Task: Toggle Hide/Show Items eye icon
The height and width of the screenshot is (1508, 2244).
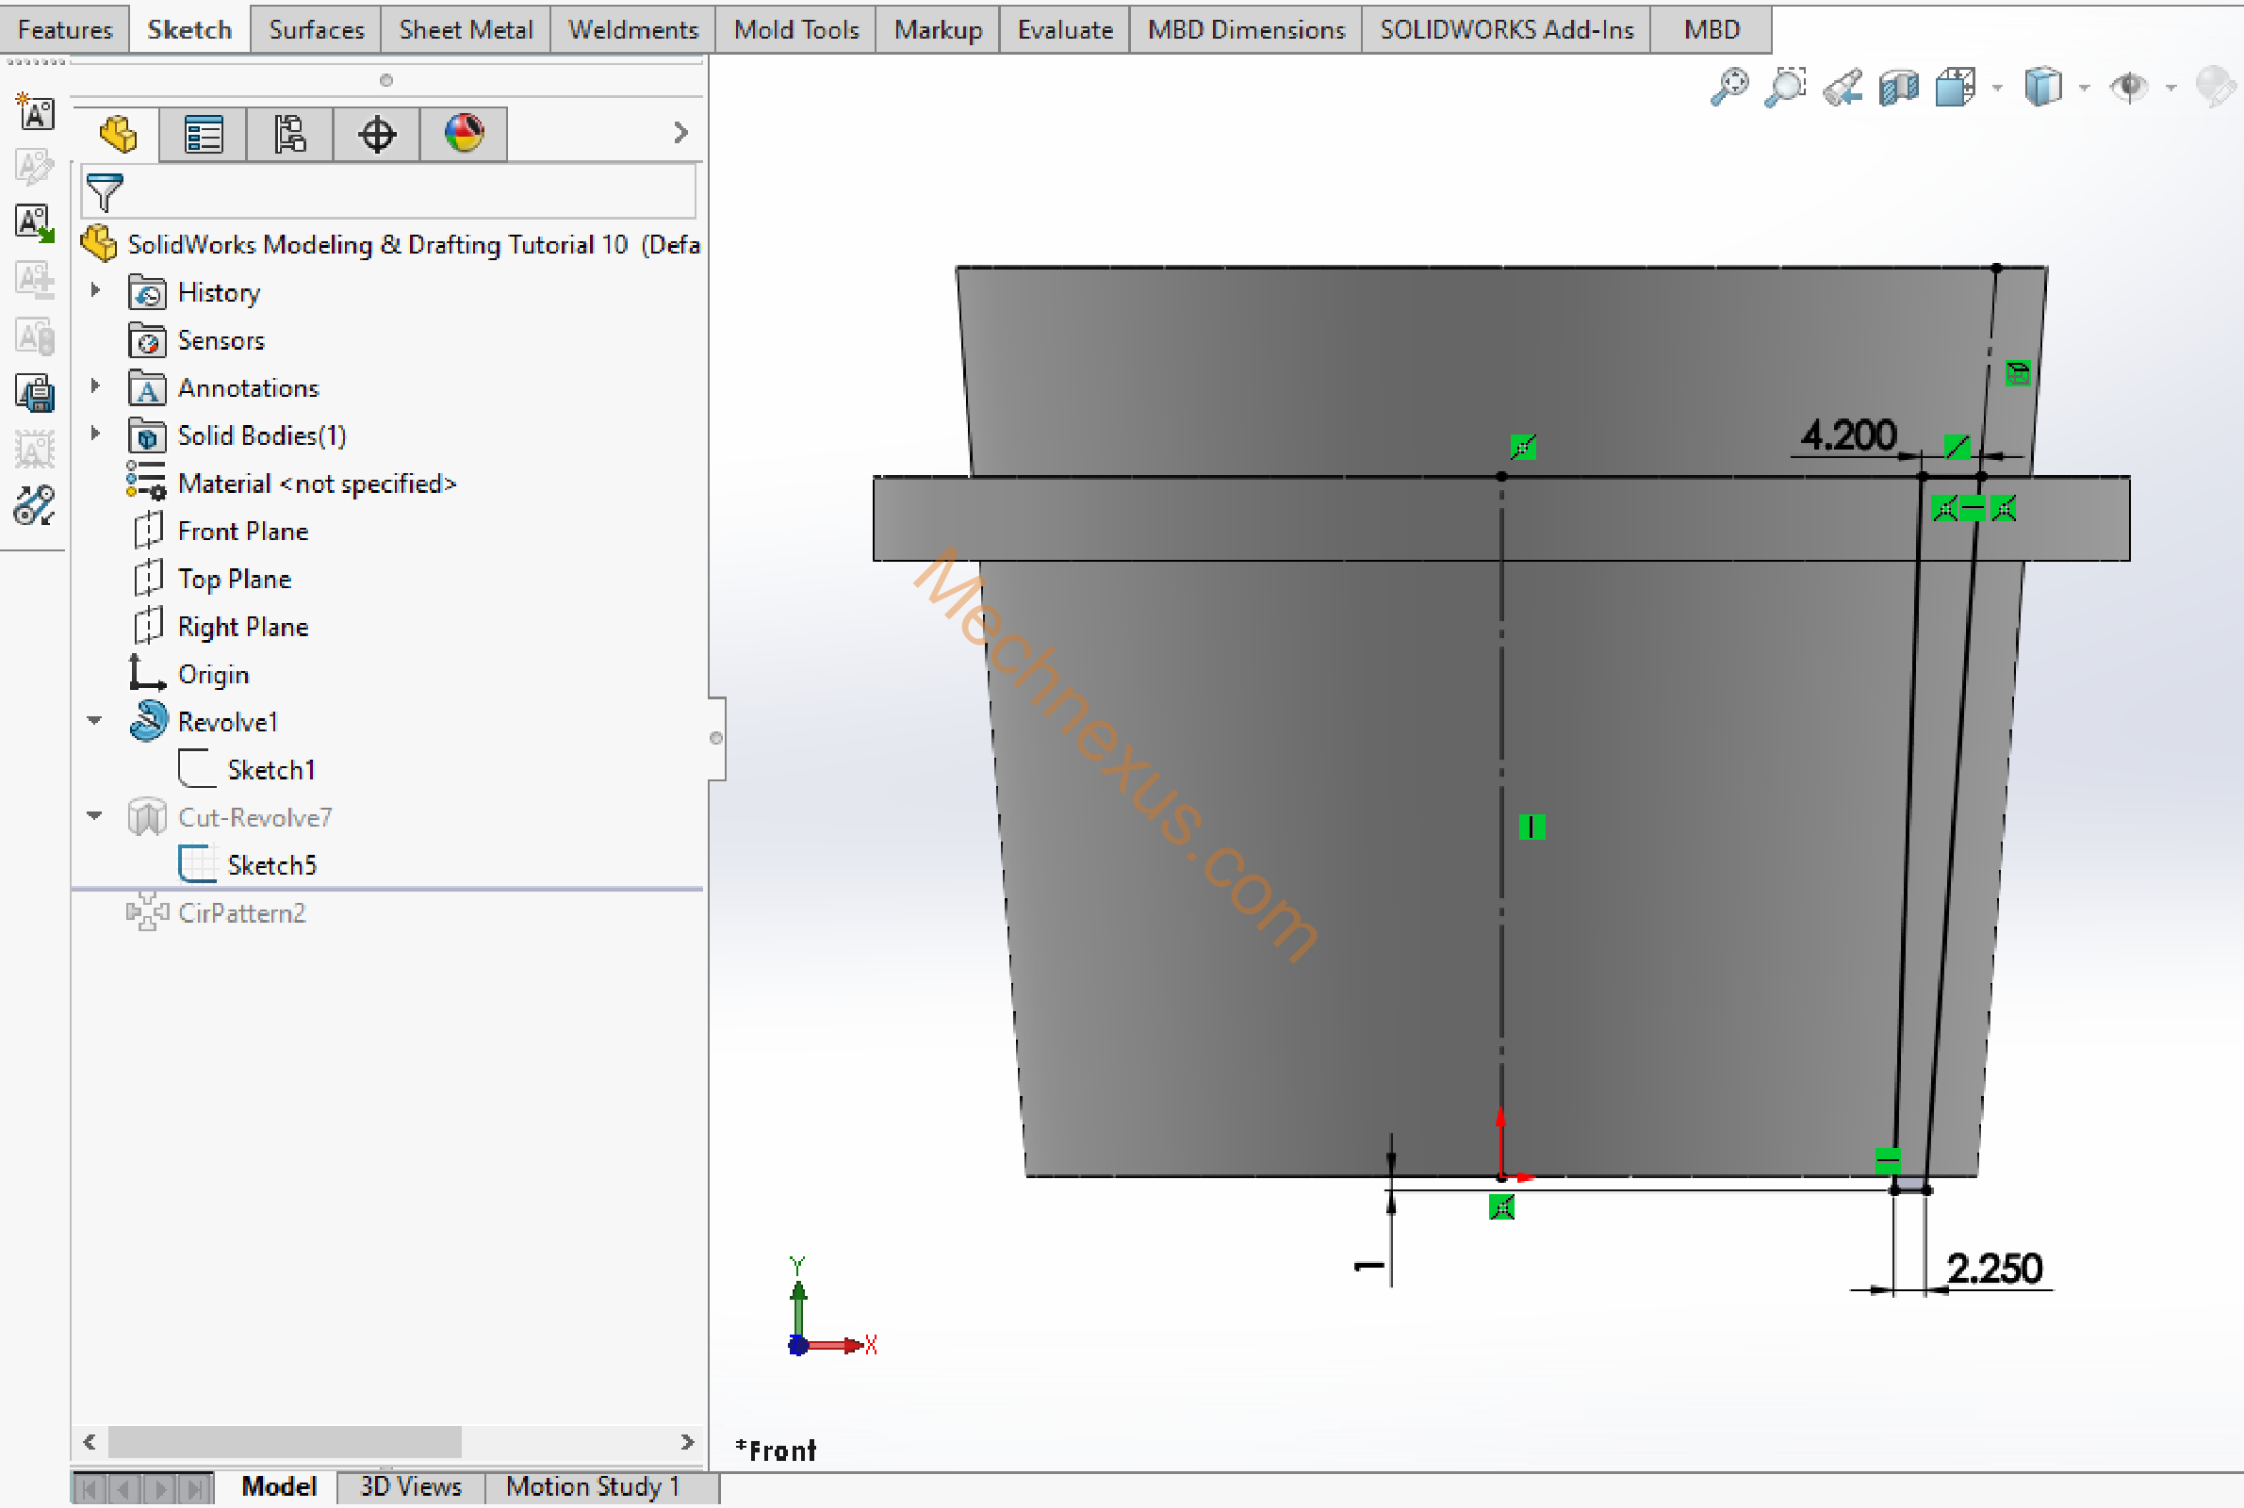Action: tap(2129, 88)
